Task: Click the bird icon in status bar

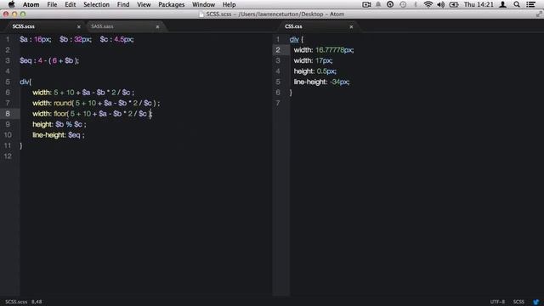Action: 536,302
